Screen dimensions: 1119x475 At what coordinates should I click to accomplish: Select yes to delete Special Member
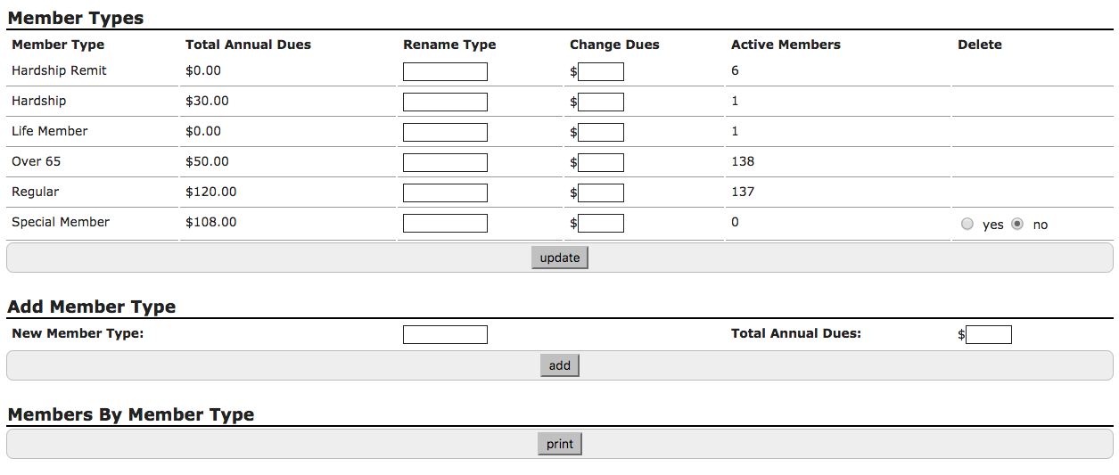[x=967, y=225]
